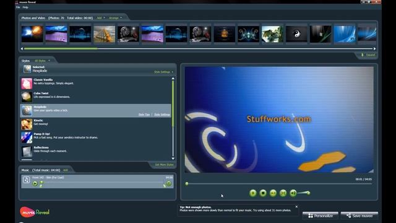Image resolution: width=396 pixels, height=223 pixels.
Task: Click the Cube Twist style icon
Action: [27, 97]
